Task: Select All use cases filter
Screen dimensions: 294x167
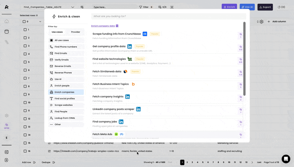Action: [x=66, y=40]
